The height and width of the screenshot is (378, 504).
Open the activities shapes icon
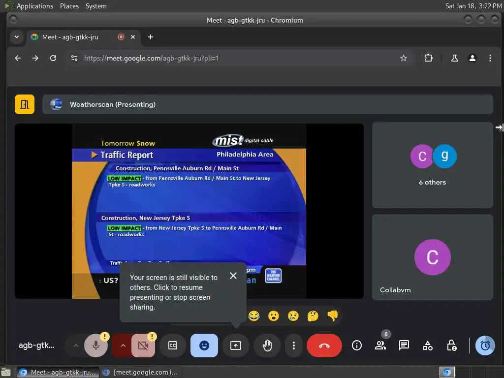point(428,346)
